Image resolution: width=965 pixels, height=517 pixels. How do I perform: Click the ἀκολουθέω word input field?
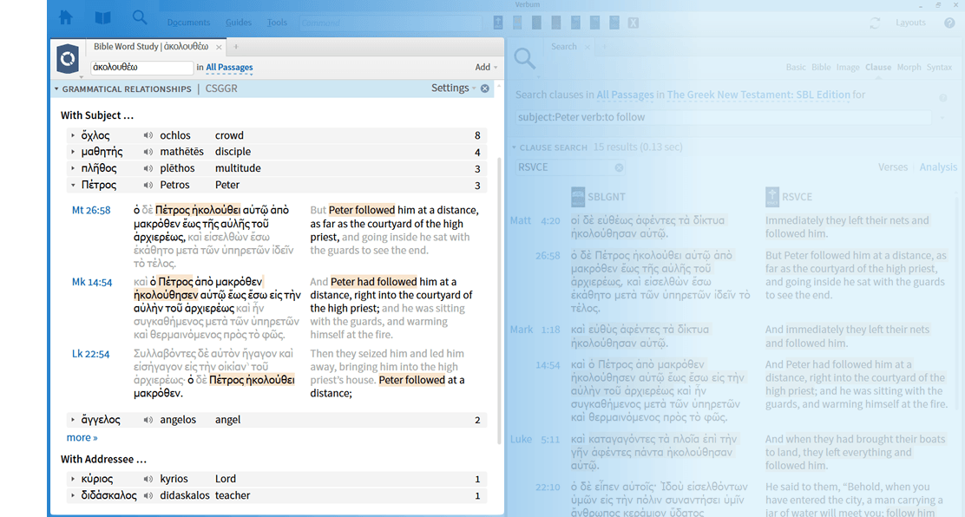click(141, 67)
